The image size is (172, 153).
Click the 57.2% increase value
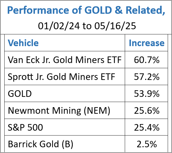(x=147, y=76)
